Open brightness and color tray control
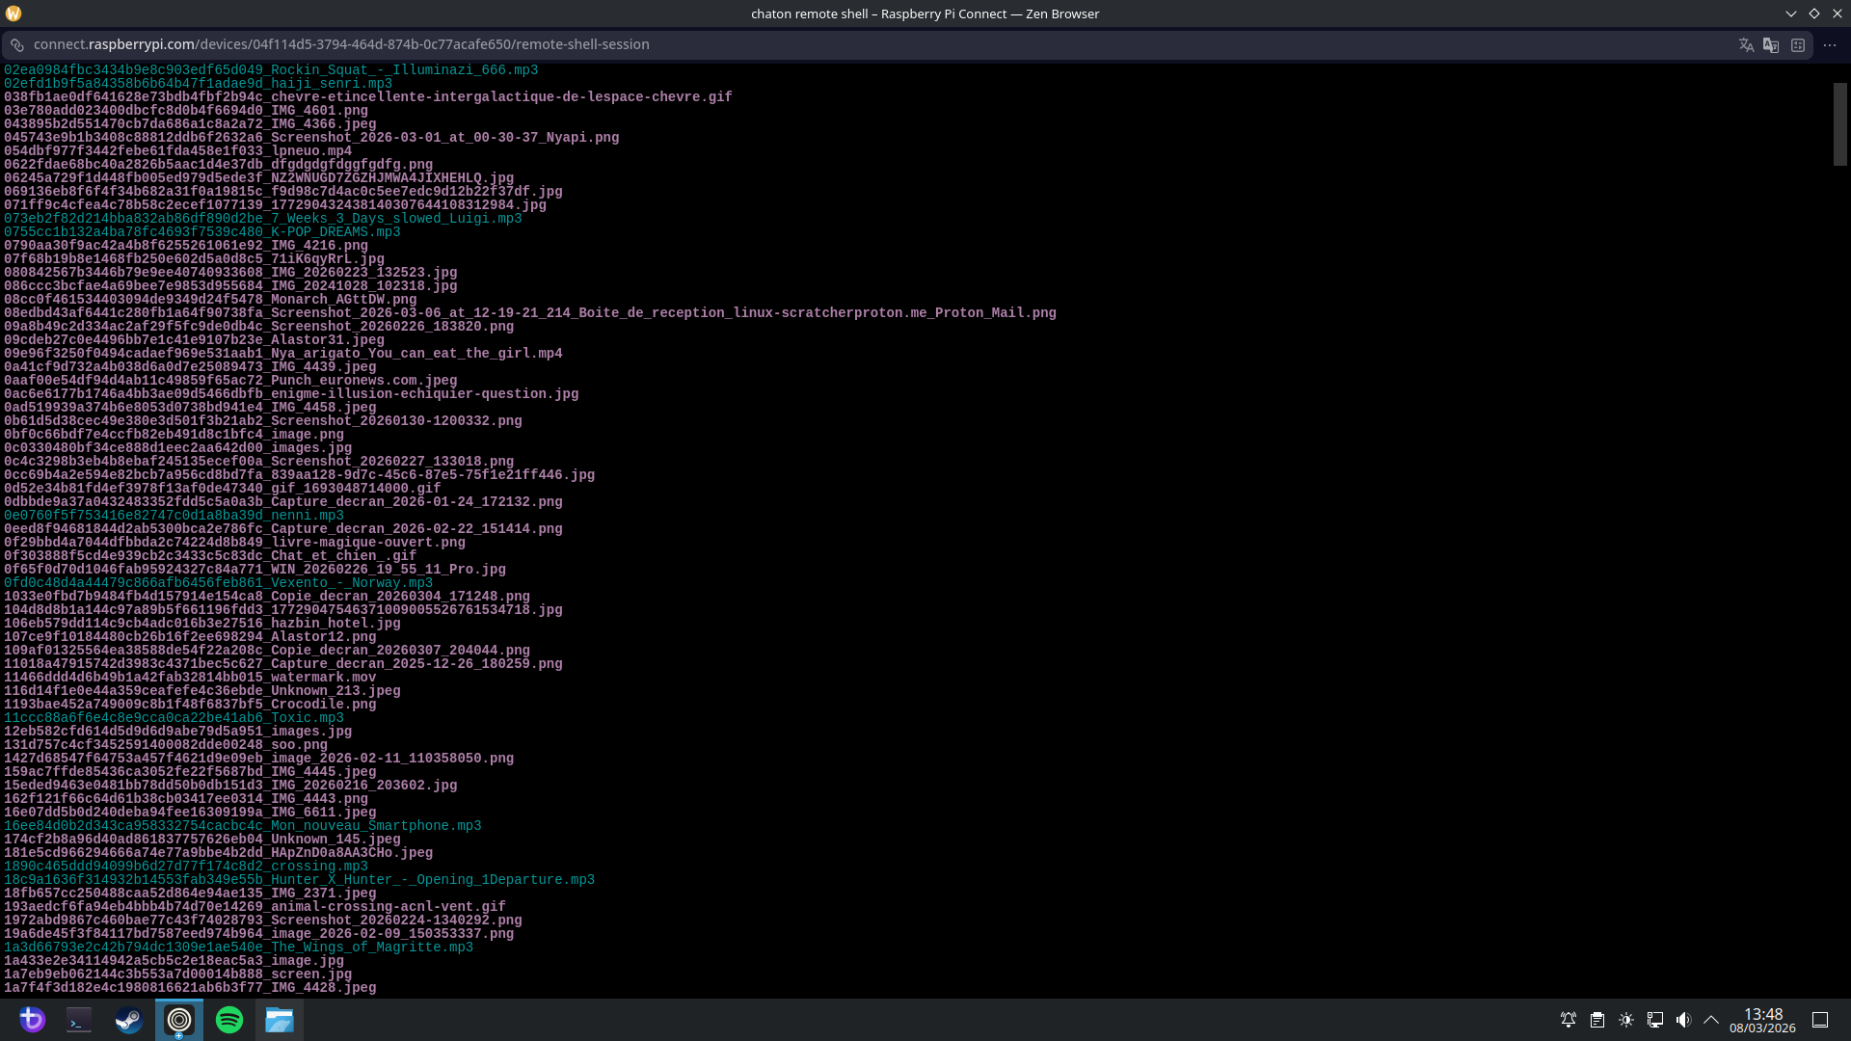The image size is (1851, 1041). pyautogui.click(x=1626, y=1020)
